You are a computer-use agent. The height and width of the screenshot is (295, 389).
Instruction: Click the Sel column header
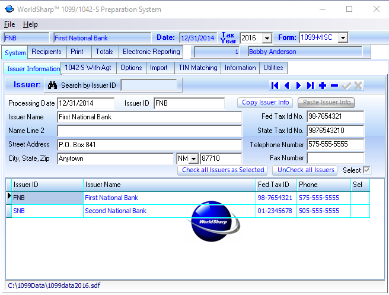tap(360, 185)
